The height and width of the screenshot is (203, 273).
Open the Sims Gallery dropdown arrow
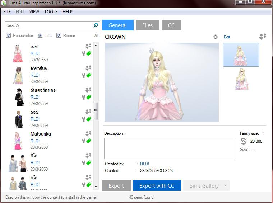click(225, 185)
